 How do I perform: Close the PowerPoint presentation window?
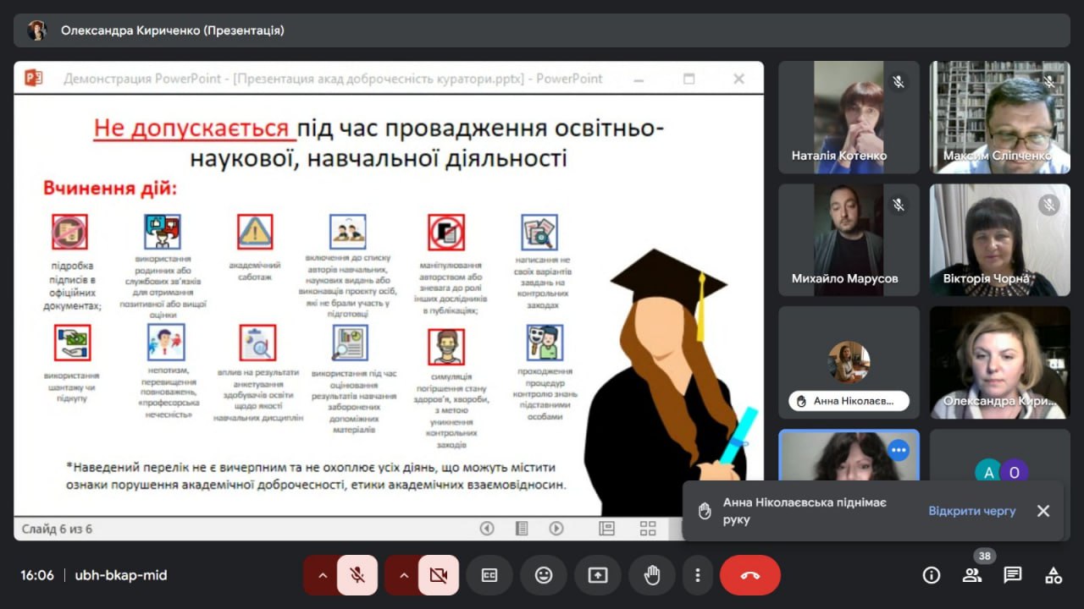point(738,79)
